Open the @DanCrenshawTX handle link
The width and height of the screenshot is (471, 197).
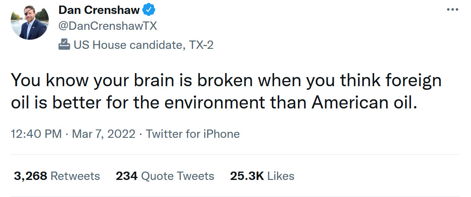pos(108,26)
